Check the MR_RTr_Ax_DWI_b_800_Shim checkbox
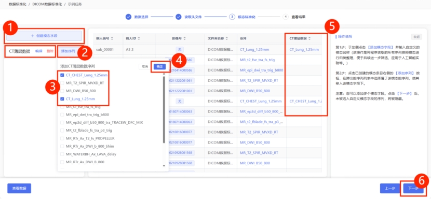431x199 pixels. (62, 146)
